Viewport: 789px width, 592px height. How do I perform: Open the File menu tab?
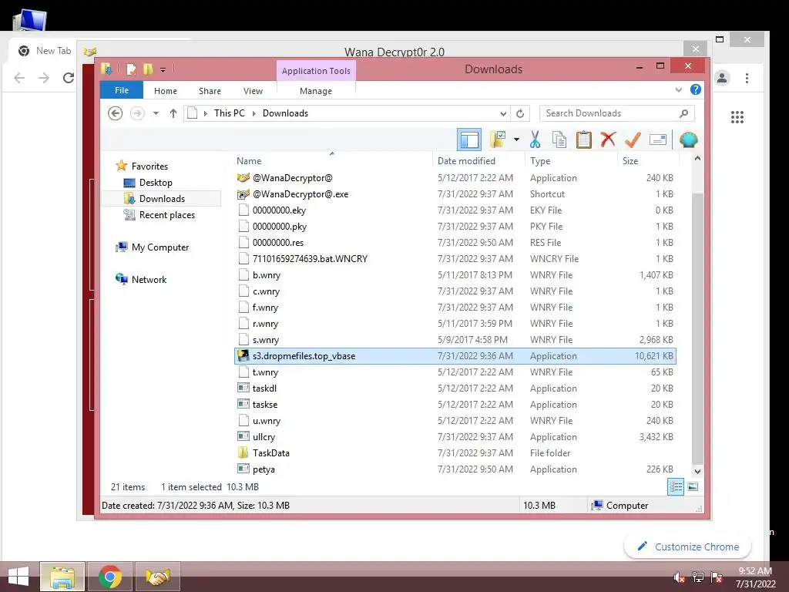click(121, 90)
